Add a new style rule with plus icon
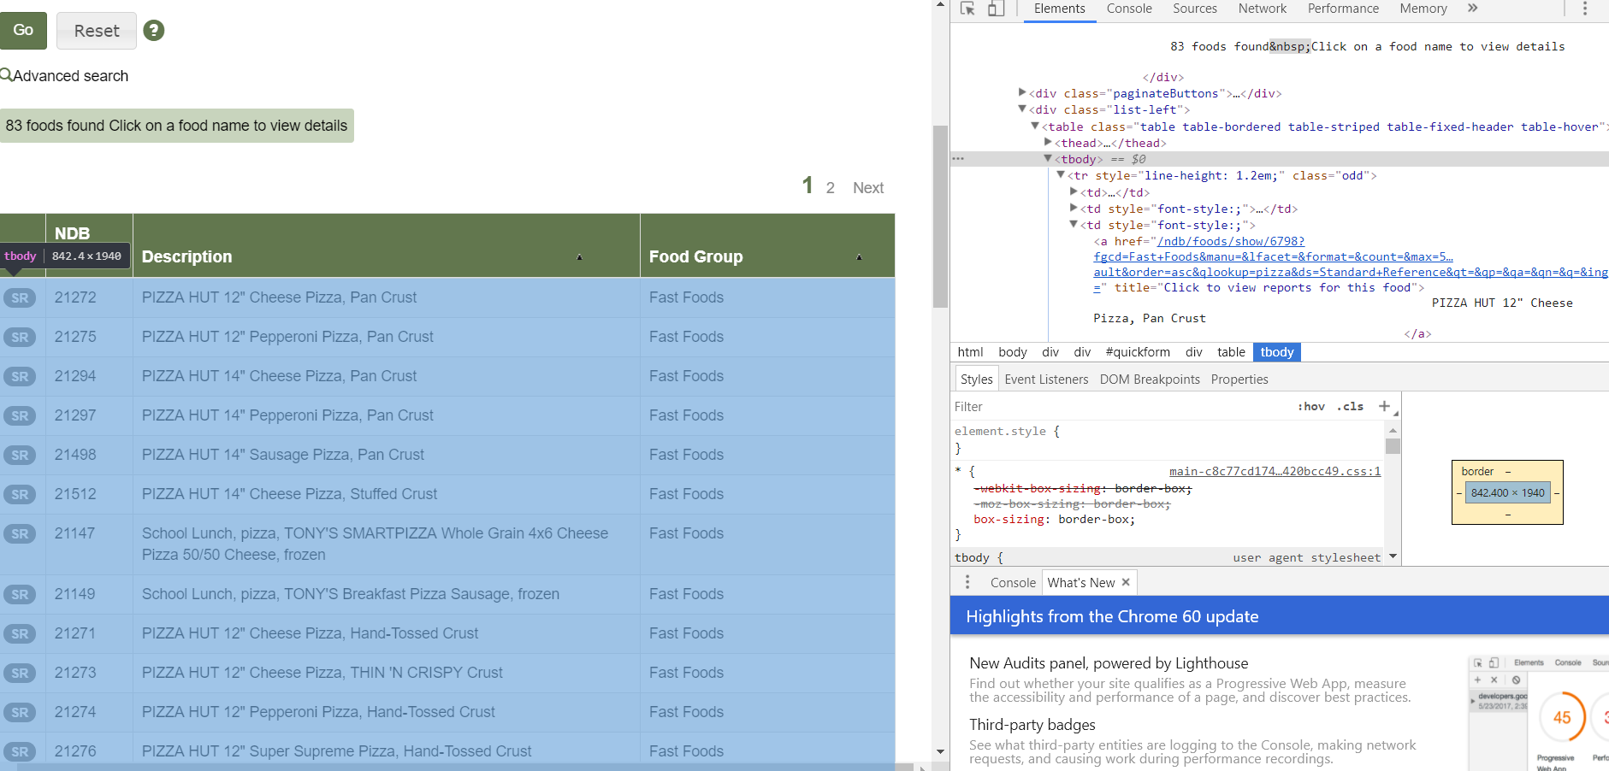 tap(1384, 406)
